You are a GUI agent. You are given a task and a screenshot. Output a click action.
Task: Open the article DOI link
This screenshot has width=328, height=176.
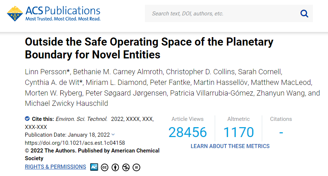point(75,143)
